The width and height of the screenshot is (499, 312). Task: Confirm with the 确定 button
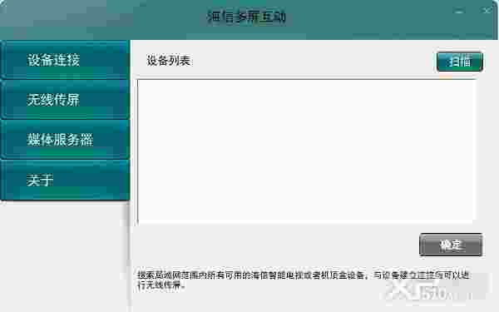coord(451,245)
